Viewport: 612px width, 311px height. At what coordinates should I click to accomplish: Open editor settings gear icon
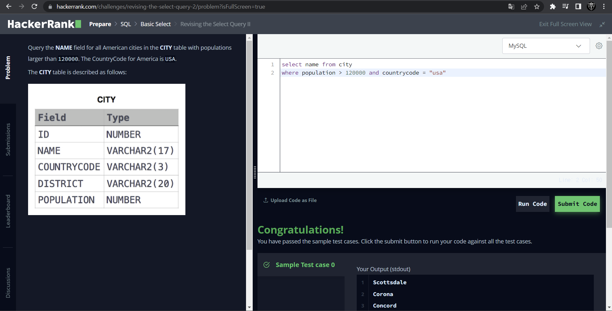(599, 46)
